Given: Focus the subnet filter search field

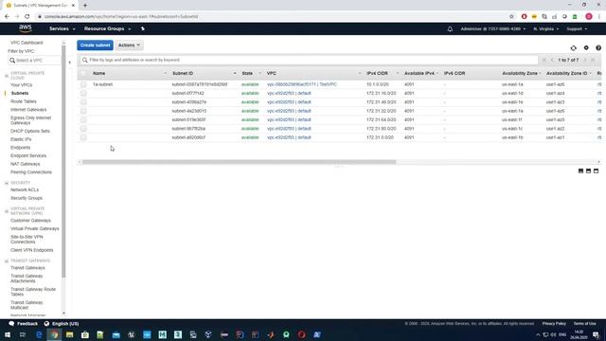Looking at the screenshot, I should (309, 60).
